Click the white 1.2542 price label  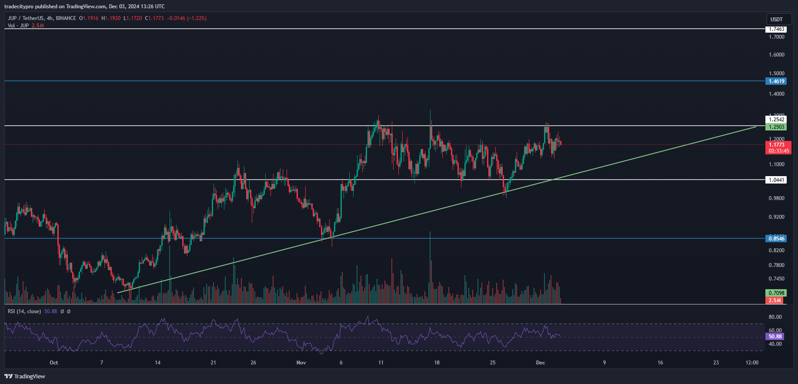[x=776, y=120]
